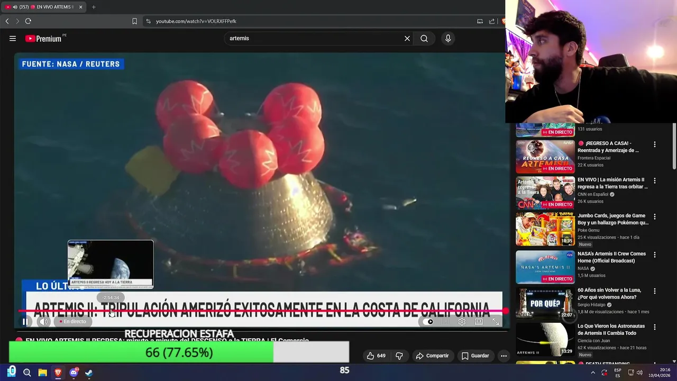Clear the search text with X
Image resolution: width=677 pixels, height=381 pixels.
[x=407, y=38]
